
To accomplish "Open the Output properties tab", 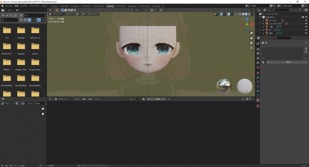I will click(258, 53).
